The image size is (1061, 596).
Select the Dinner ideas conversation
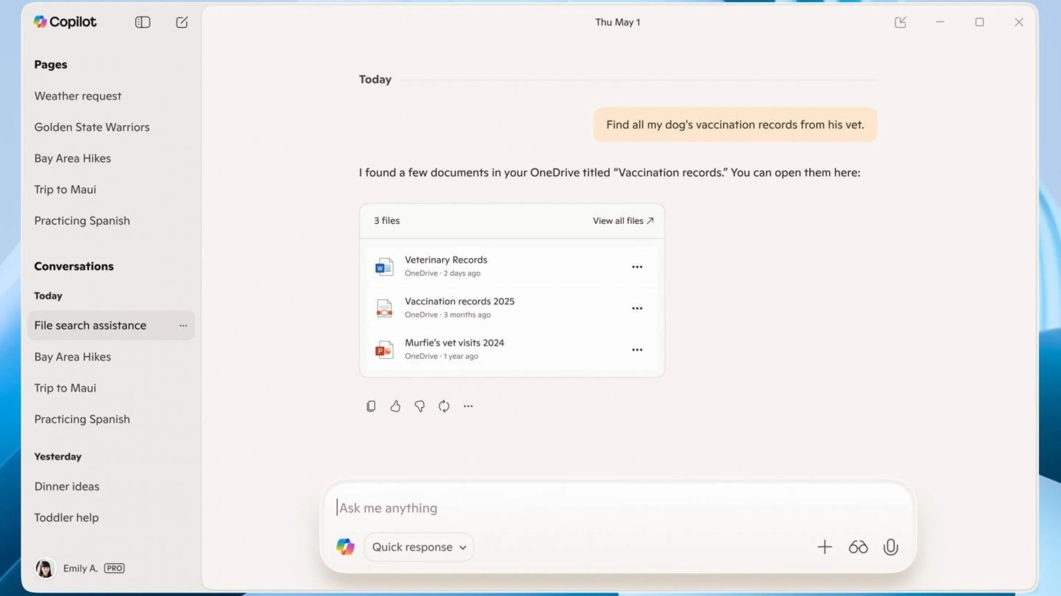point(67,486)
